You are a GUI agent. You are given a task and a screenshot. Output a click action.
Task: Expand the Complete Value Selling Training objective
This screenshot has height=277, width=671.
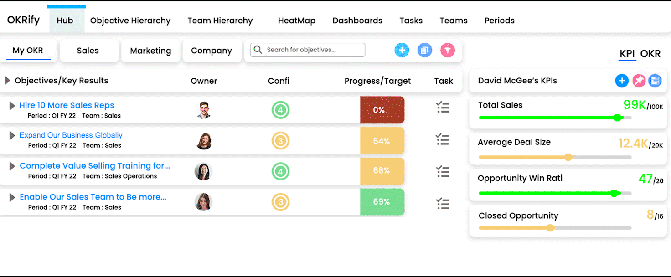[12, 166]
